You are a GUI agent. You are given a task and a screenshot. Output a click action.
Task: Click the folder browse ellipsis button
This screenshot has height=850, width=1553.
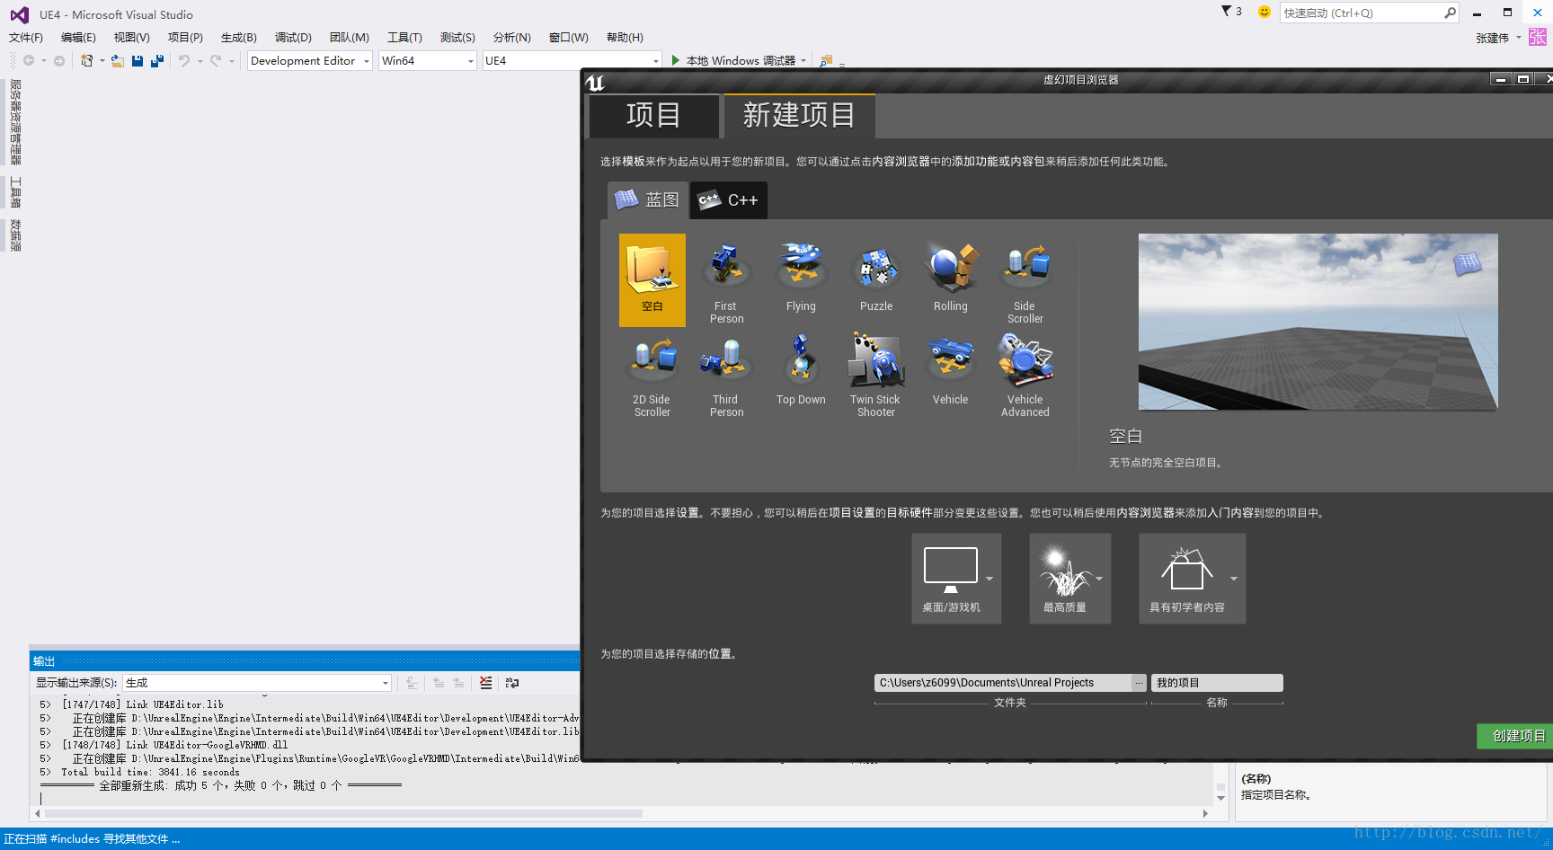(1139, 683)
